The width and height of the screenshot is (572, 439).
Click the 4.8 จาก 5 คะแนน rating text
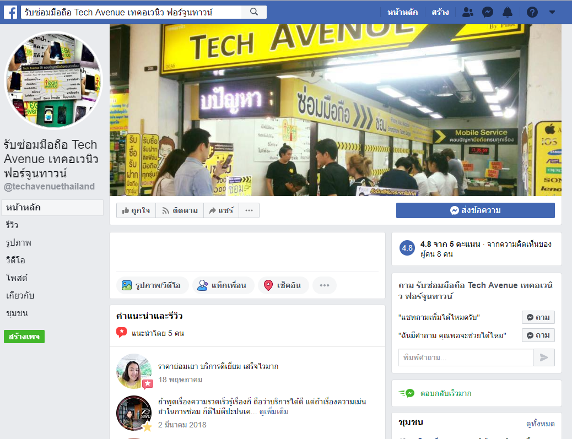pos(450,244)
